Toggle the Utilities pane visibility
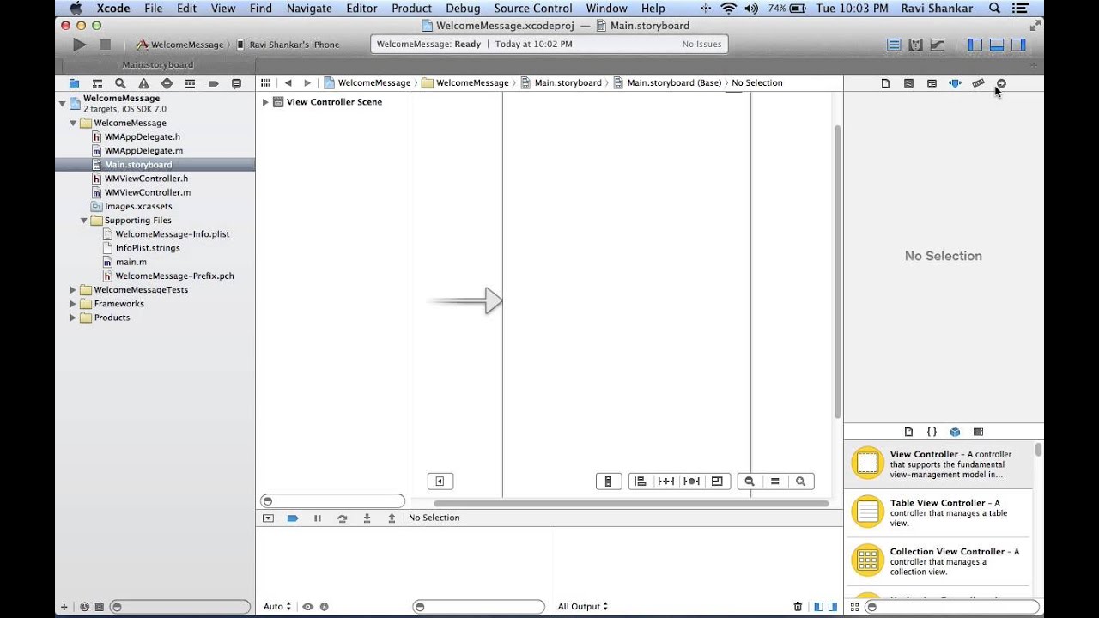The image size is (1099, 618). (1018, 45)
